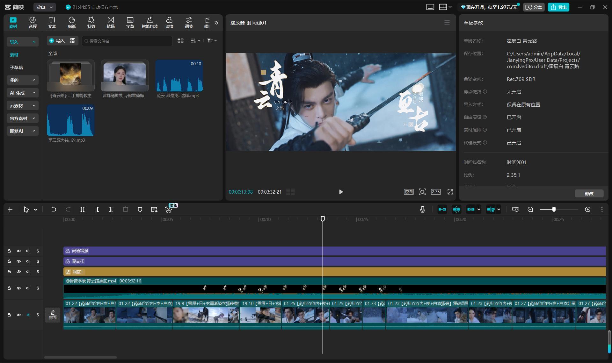Expand the 即梦AI sidebar section
The image size is (612, 363).
tap(22, 131)
